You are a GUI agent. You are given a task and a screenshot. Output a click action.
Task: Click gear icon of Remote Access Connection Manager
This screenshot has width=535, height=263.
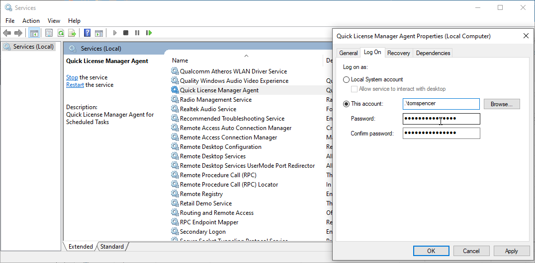point(175,137)
